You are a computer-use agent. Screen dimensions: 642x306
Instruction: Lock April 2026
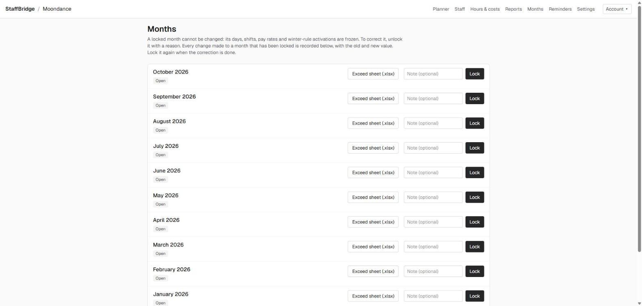pyautogui.click(x=475, y=222)
